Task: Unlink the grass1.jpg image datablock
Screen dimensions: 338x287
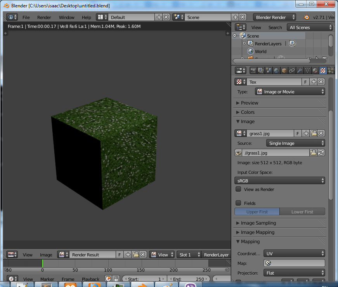Action: (321, 134)
